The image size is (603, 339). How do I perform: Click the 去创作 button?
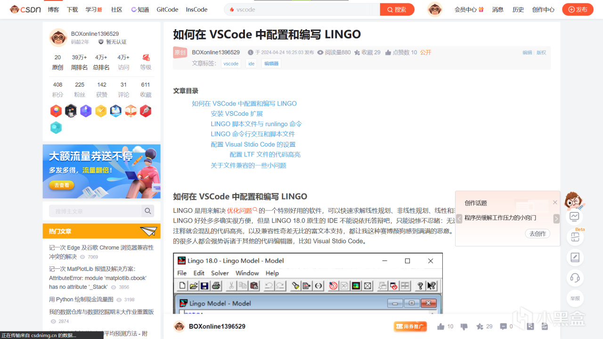point(538,234)
